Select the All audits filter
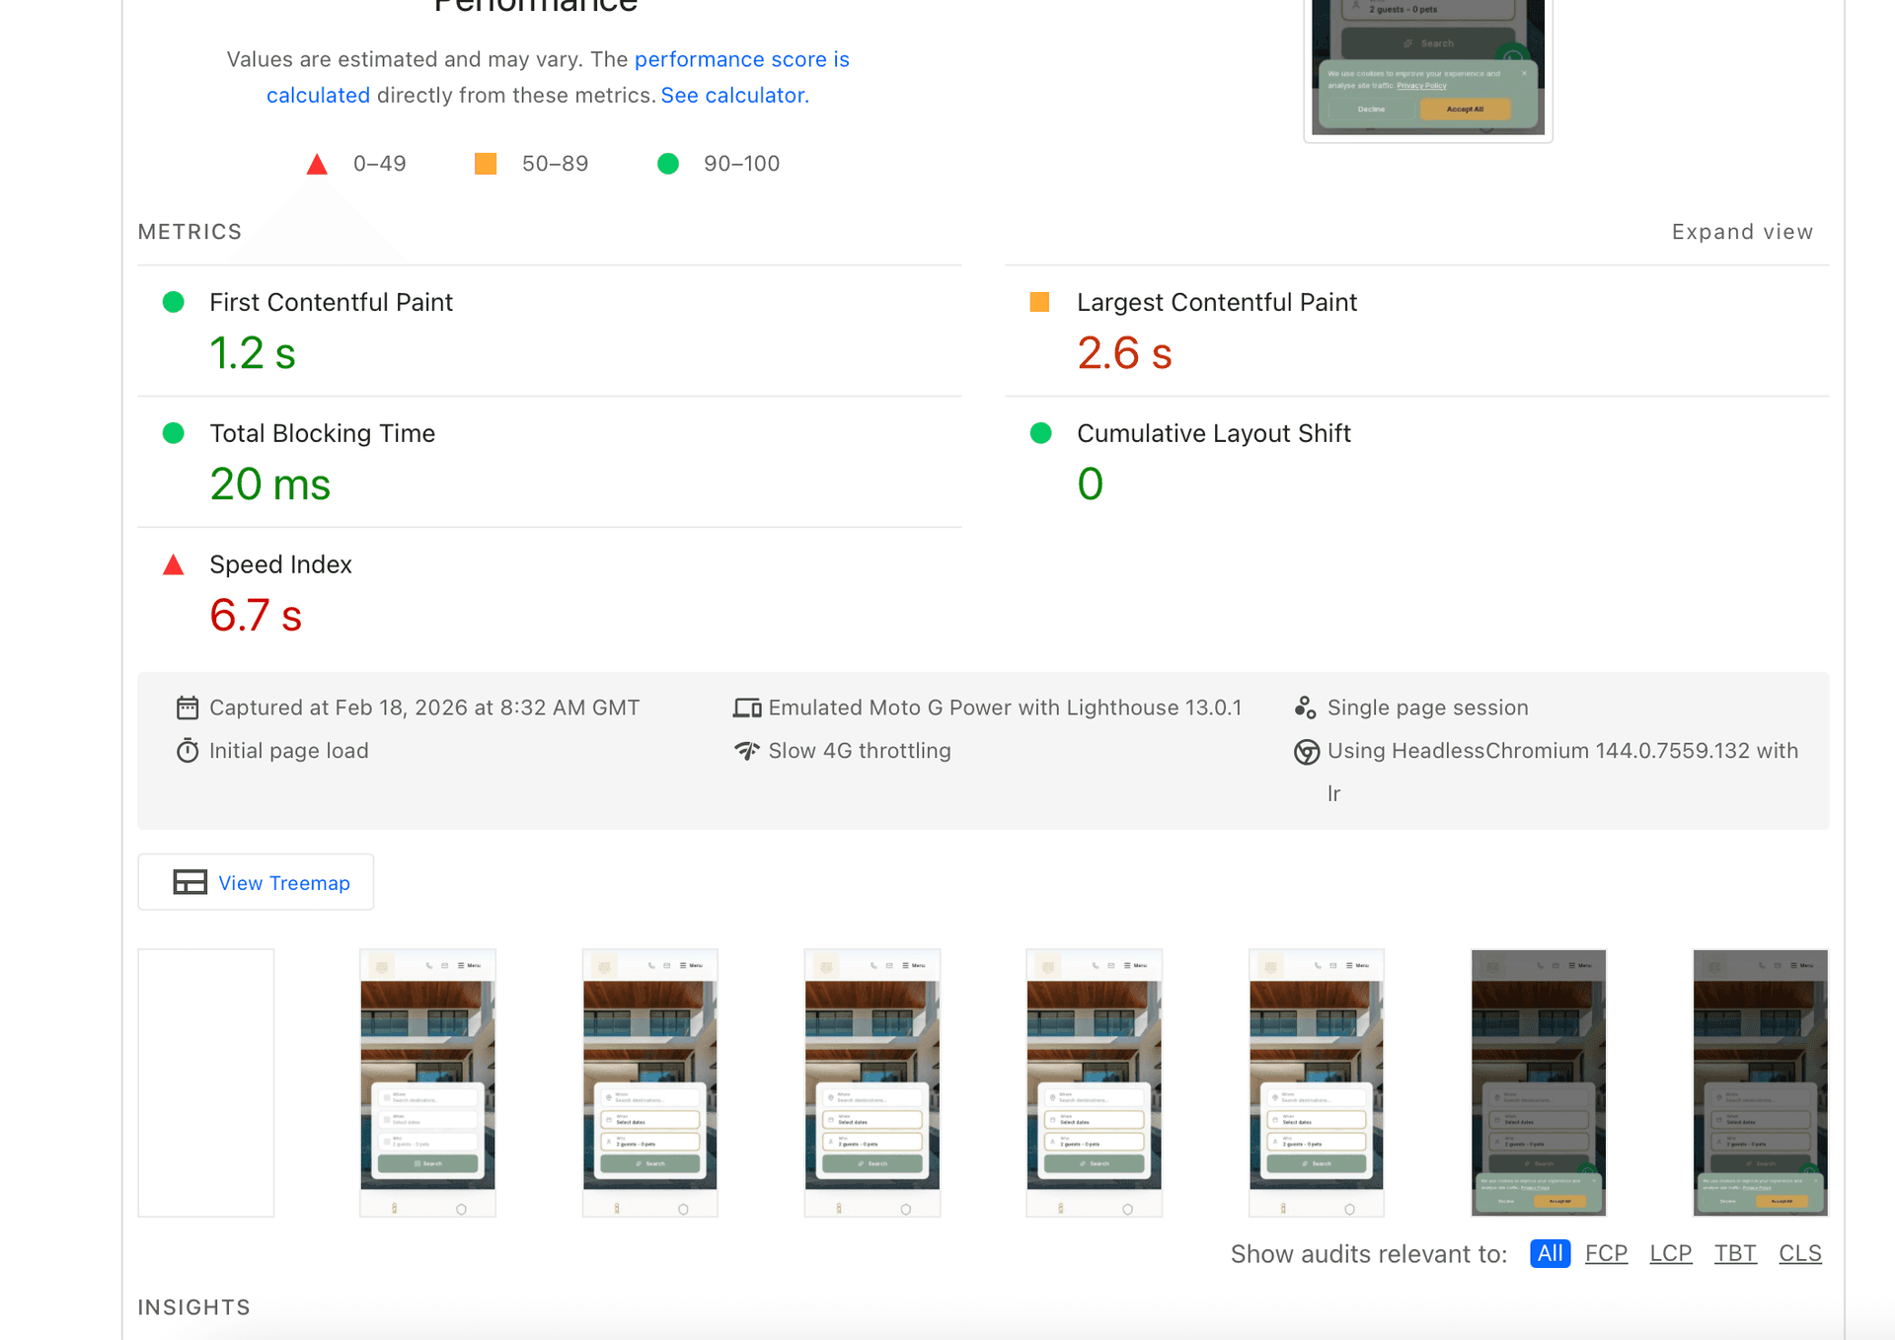Screen dimensions: 1895x1340 pyautogui.click(x=1550, y=1253)
